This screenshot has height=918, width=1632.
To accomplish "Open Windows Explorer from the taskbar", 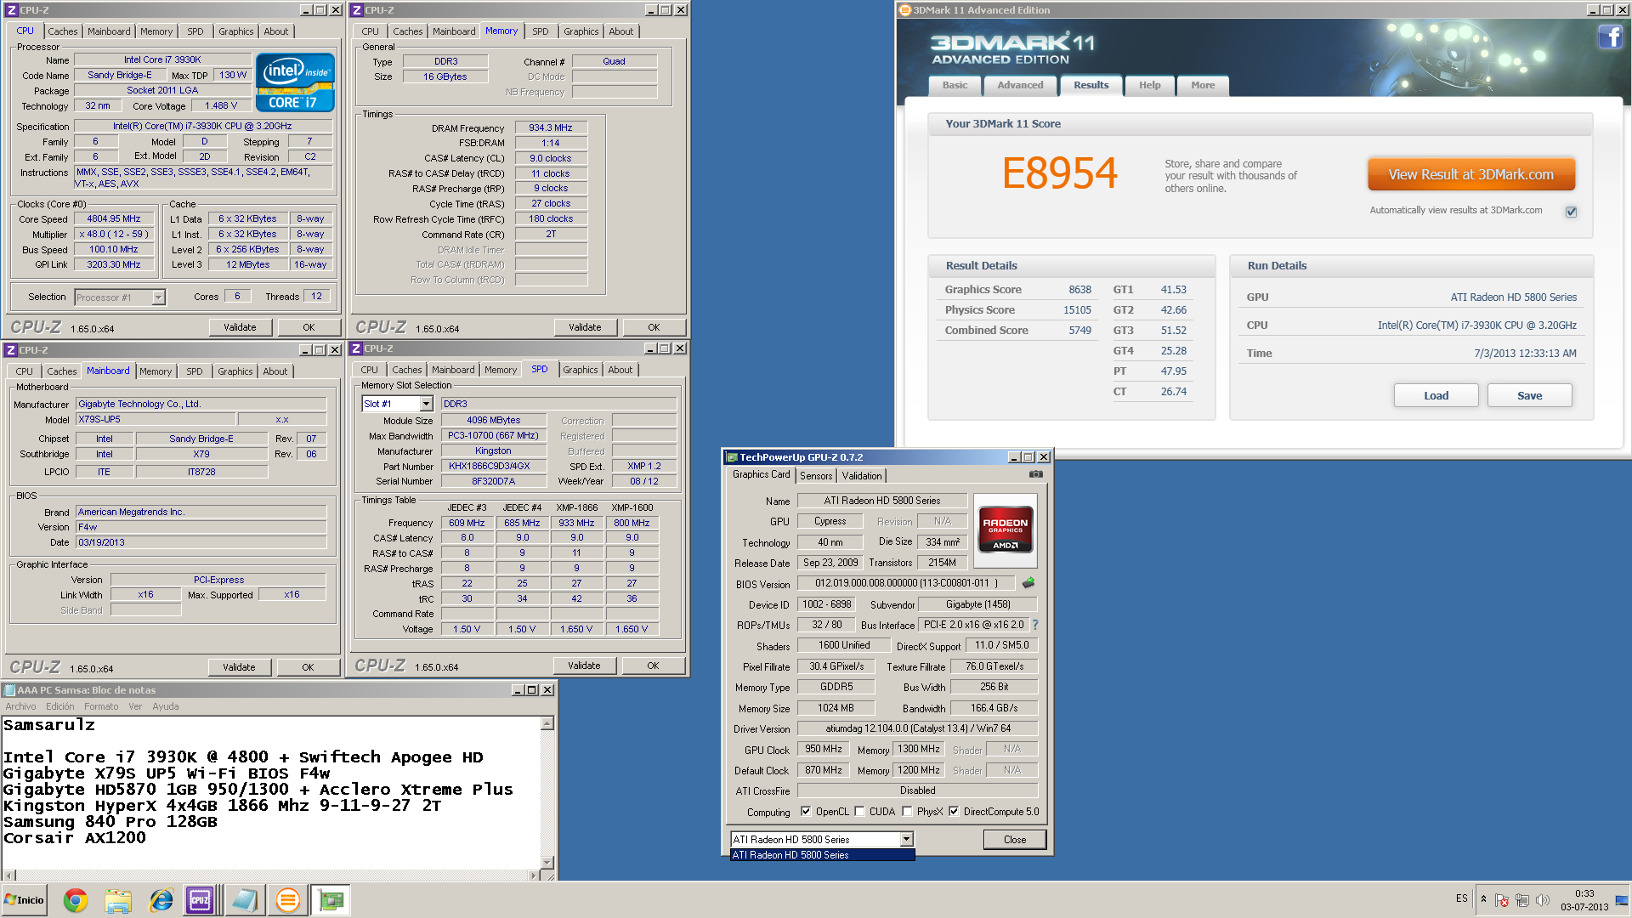I will pyautogui.click(x=118, y=900).
